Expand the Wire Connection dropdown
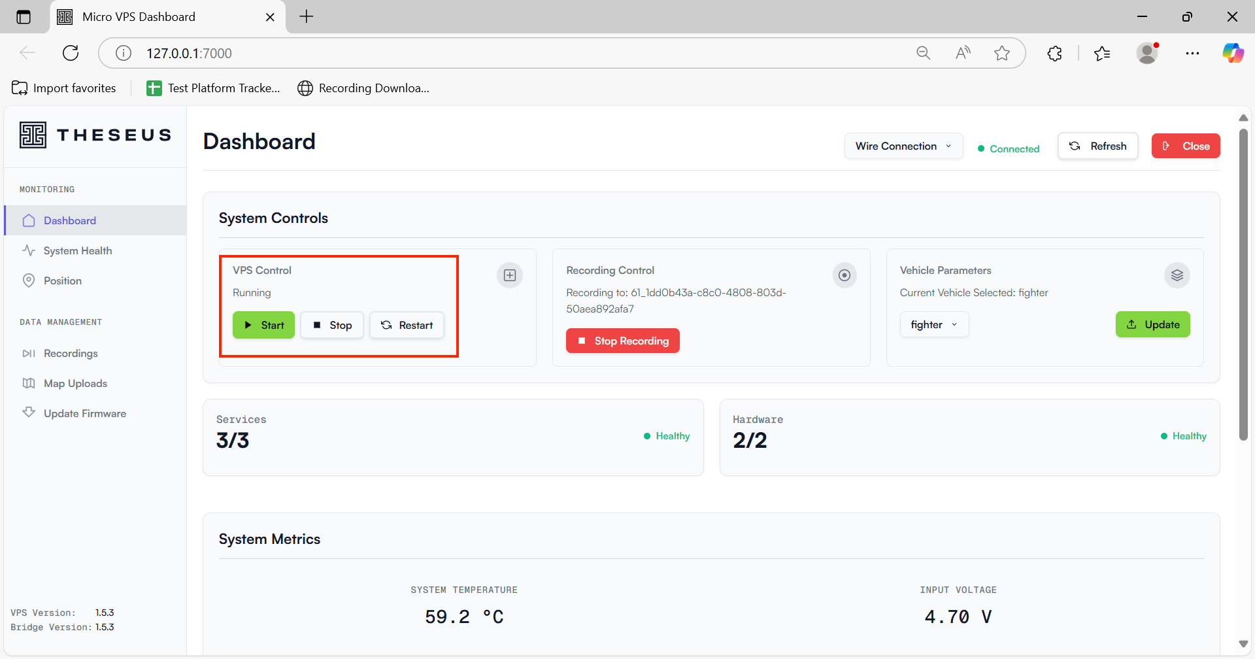Image resolution: width=1255 pixels, height=659 pixels. (x=903, y=146)
